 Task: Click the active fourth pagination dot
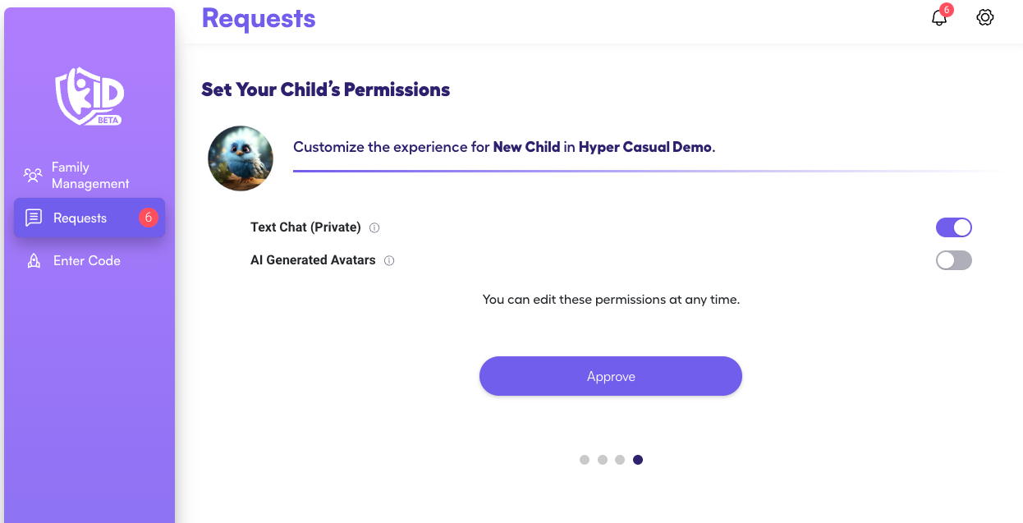(x=638, y=460)
